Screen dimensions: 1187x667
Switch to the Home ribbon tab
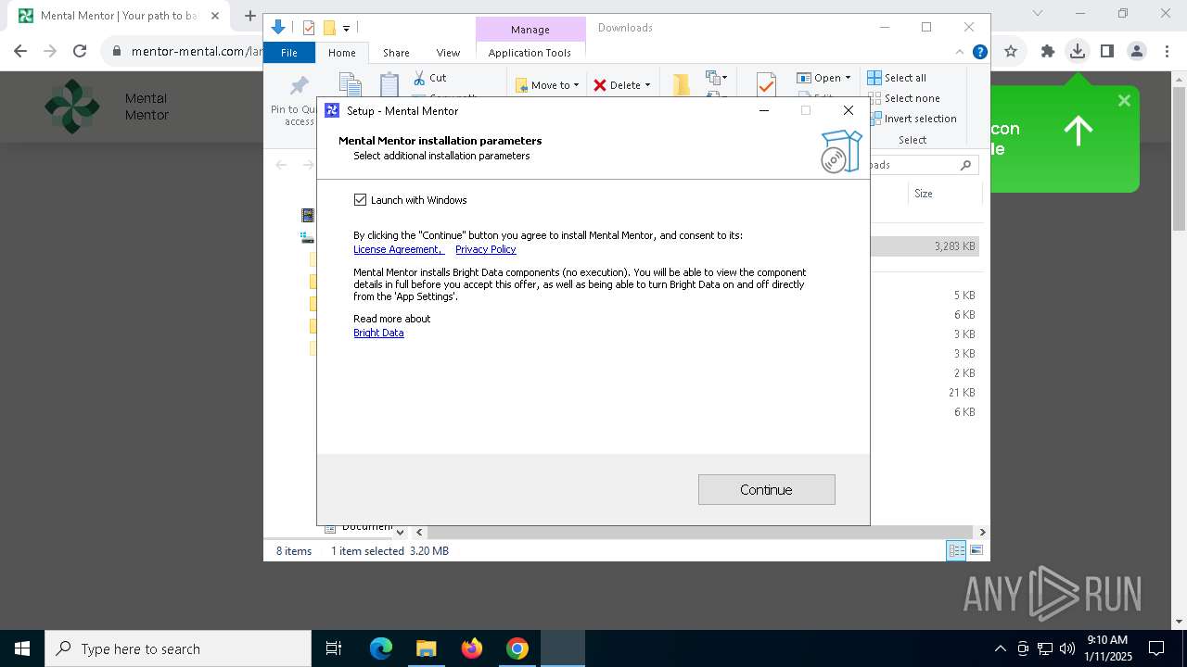click(x=341, y=53)
